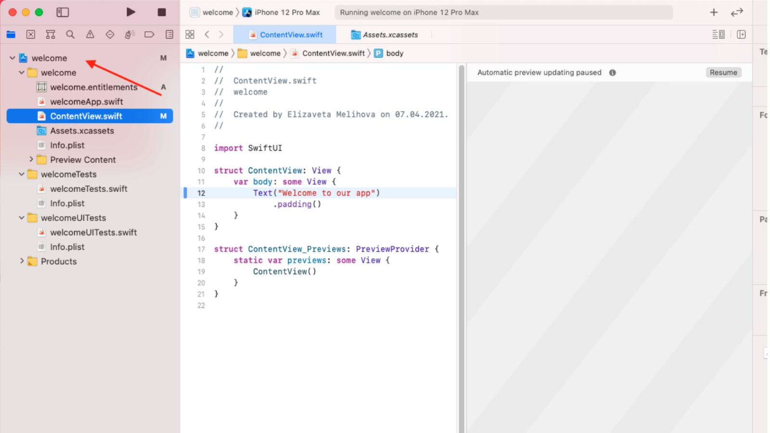Switch to Assets.xcassets tab
This screenshot has height=433, width=770.
tap(385, 35)
